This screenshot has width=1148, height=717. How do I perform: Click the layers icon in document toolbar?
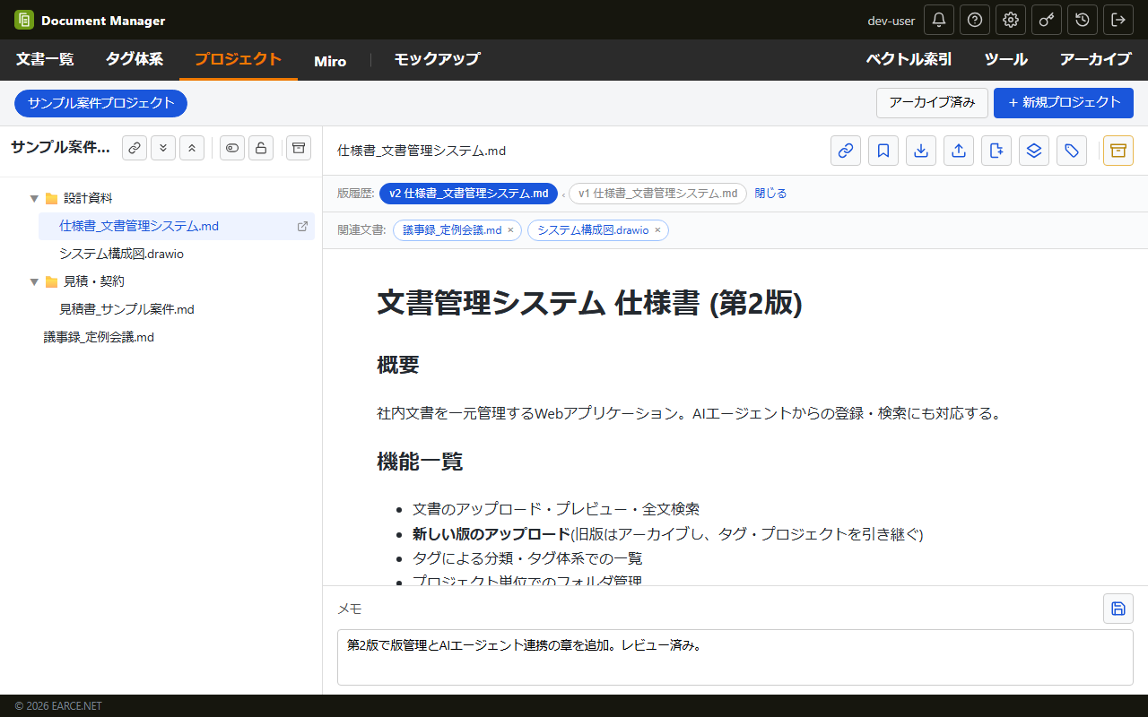(1034, 151)
